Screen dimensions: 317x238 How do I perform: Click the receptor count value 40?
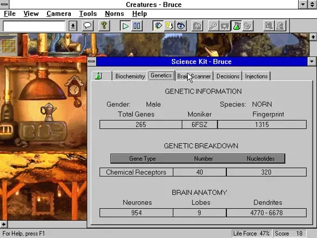point(199,172)
